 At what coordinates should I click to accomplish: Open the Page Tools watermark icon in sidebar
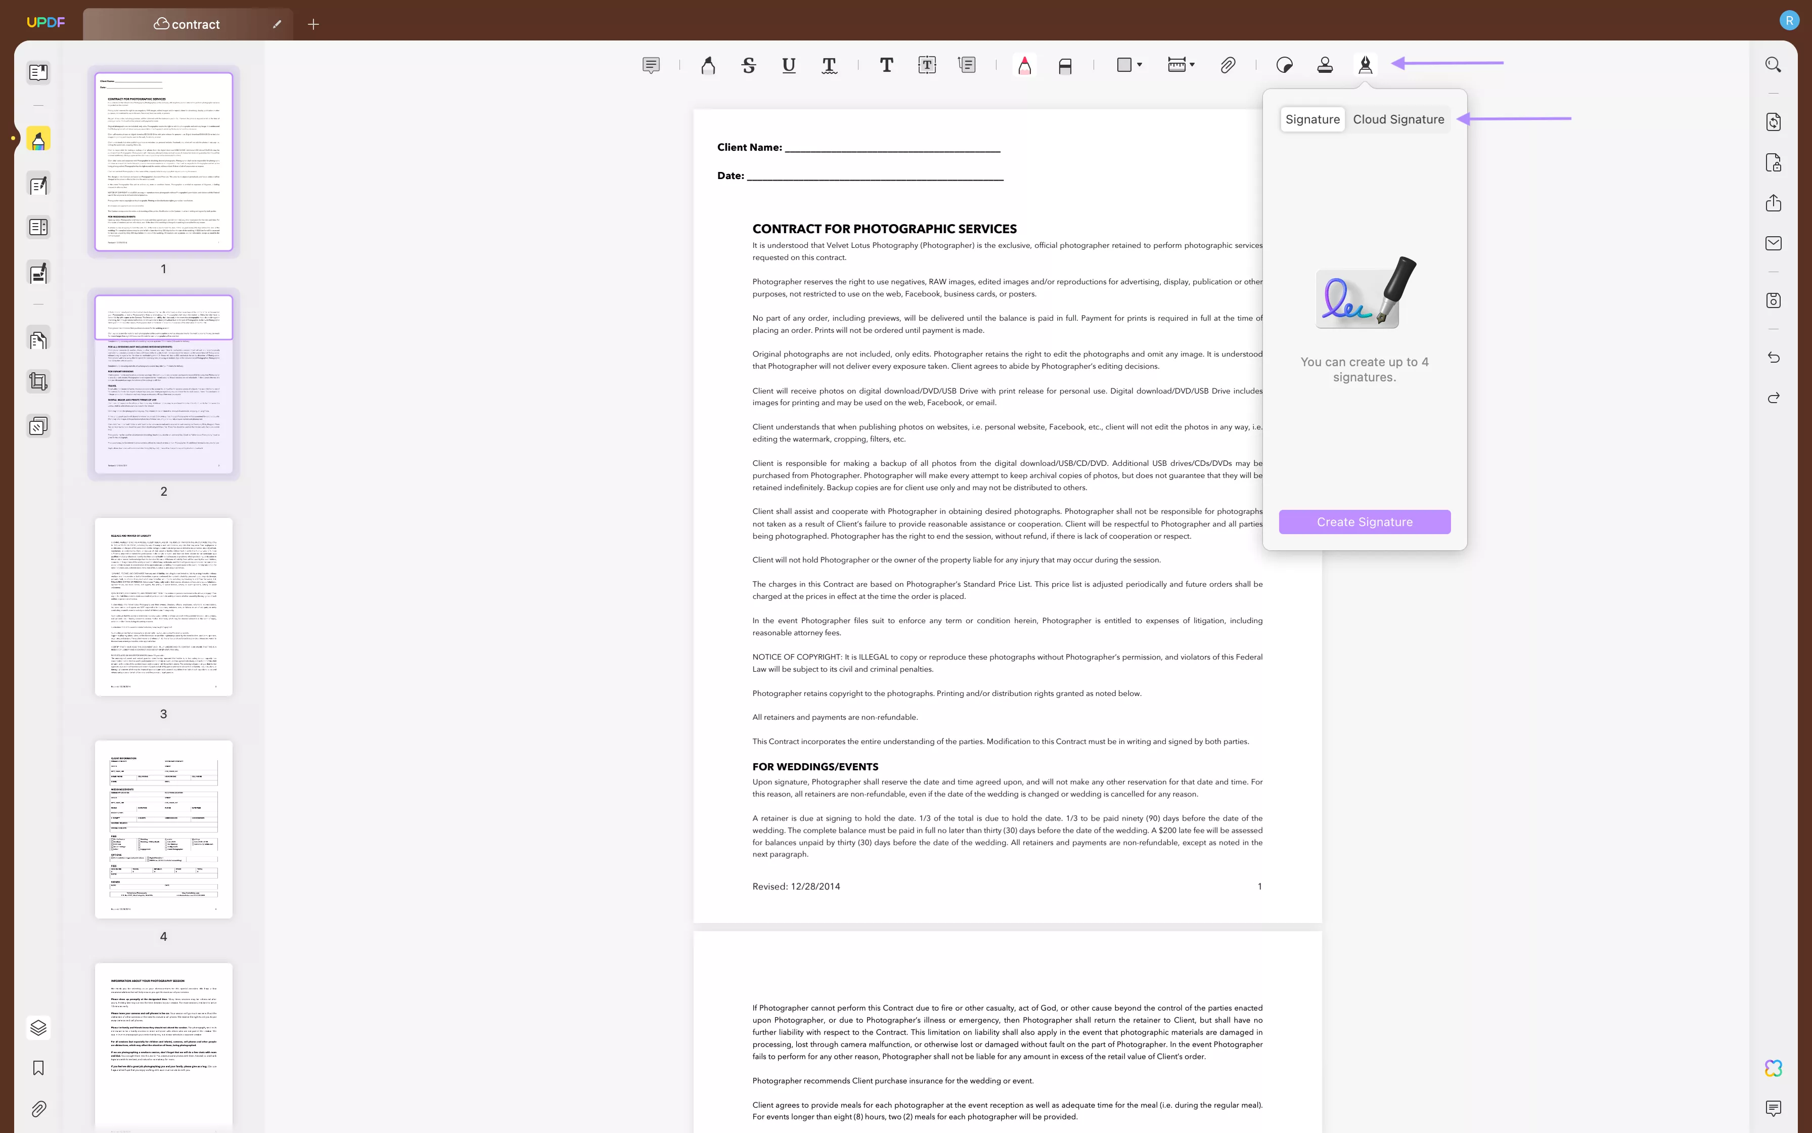click(38, 426)
